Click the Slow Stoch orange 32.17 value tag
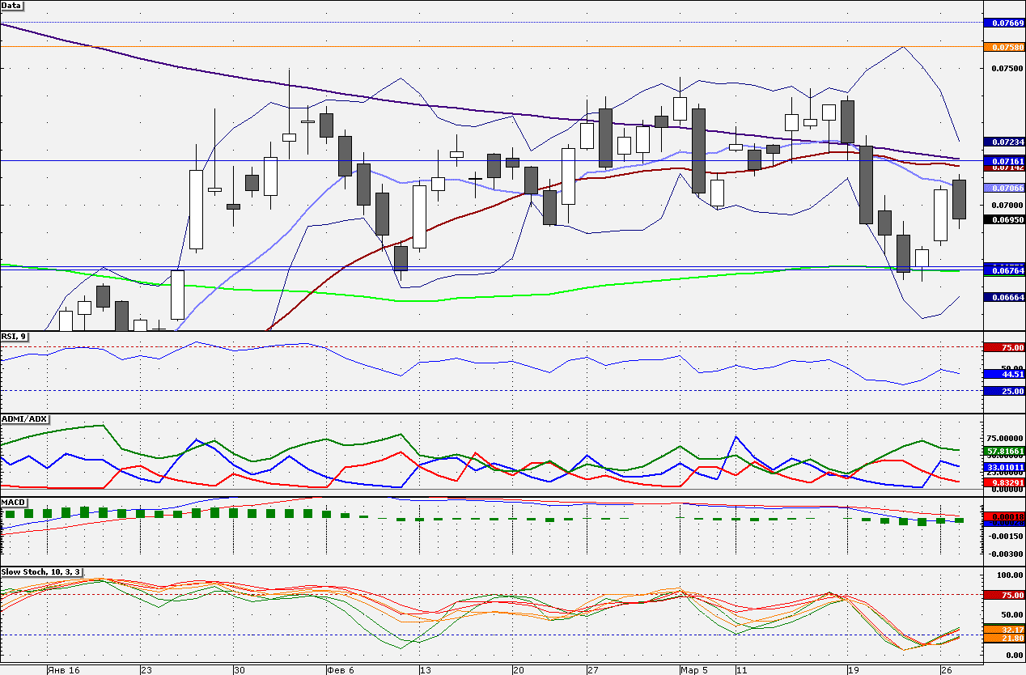Screen dimensions: 1026x675 [1004, 629]
